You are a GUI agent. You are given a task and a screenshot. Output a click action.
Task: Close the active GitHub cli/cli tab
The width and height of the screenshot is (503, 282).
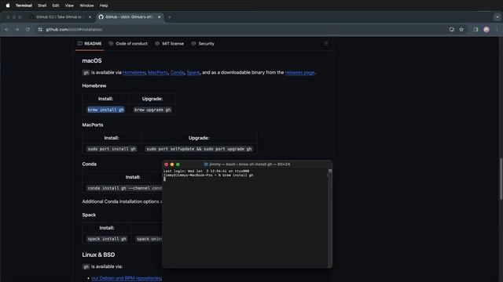tap(159, 17)
